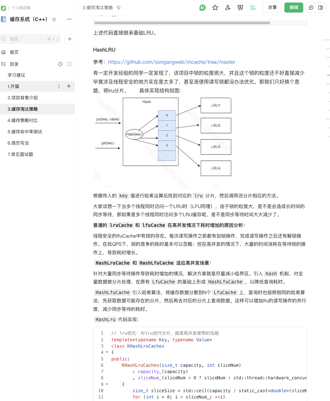Click the blue book icon of 缓存系统
Viewport: 330px width, 401px height.
(4, 19)
